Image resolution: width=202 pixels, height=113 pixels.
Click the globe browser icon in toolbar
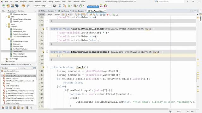coord(54,6)
